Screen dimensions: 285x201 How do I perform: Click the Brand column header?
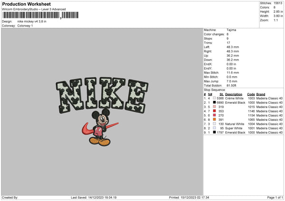[261, 94]
